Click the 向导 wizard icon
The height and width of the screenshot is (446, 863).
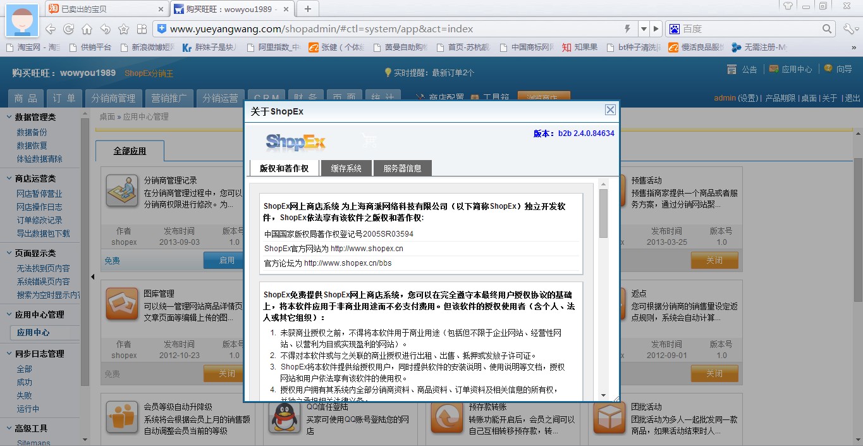point(828,68)
